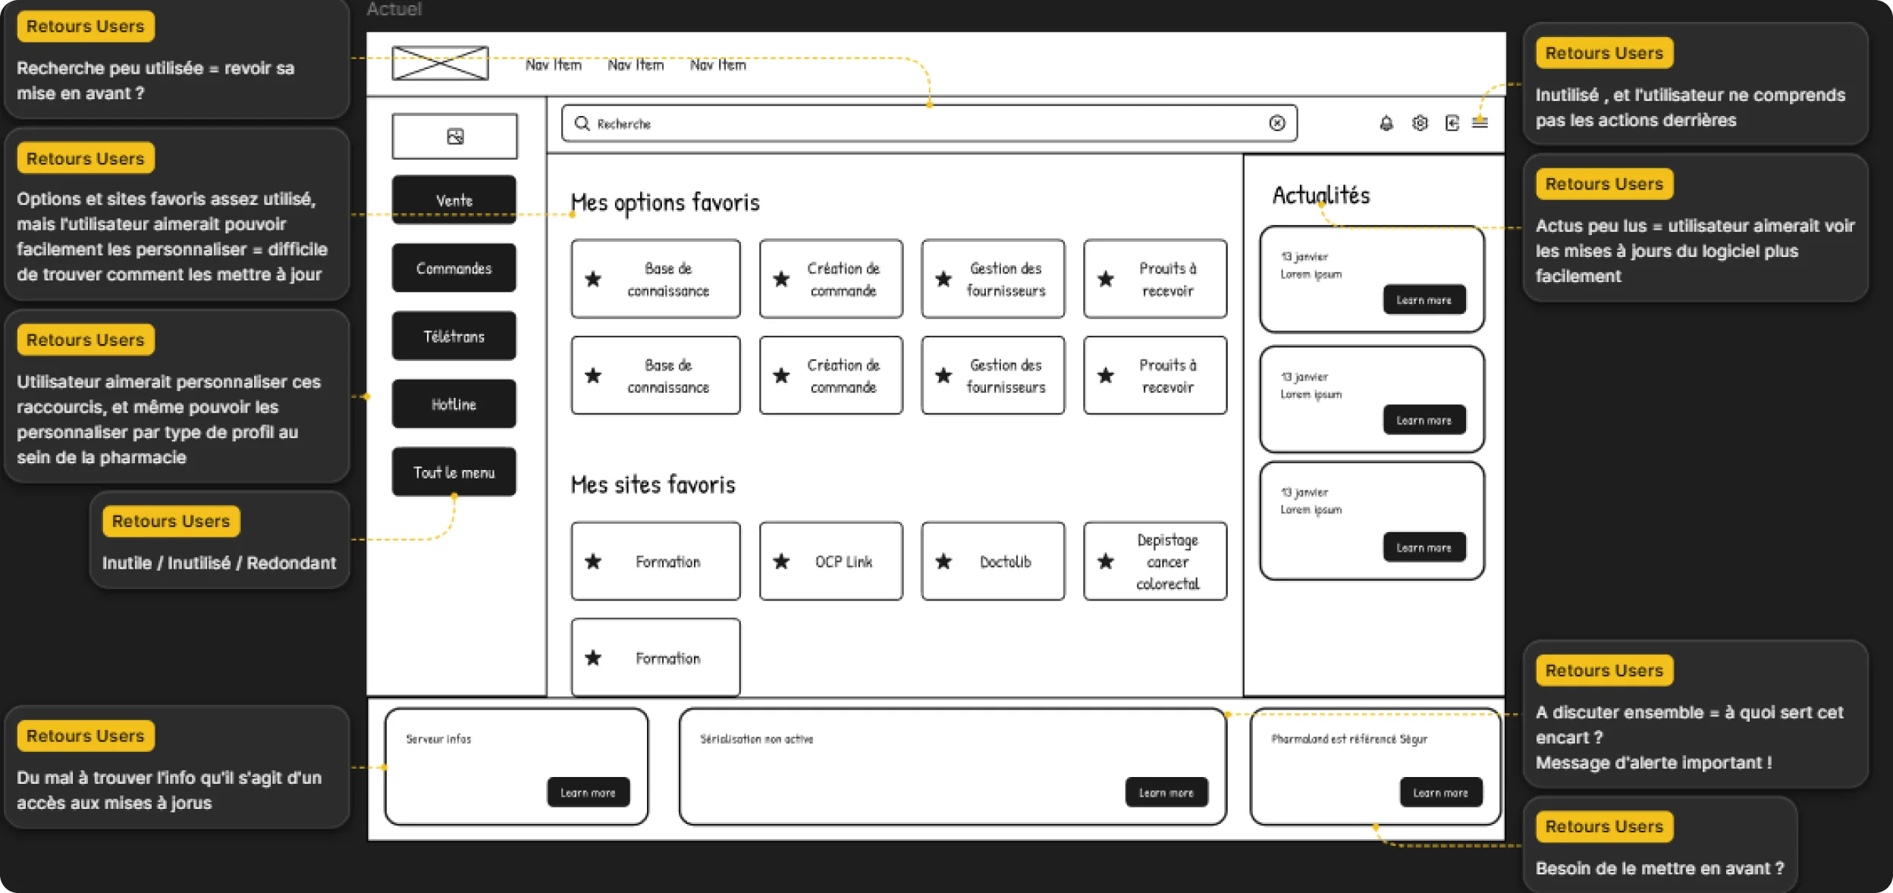Focus the Recherche search field
The height and width of the screenshot is (893, 1893).
click(x=929, y=123)
